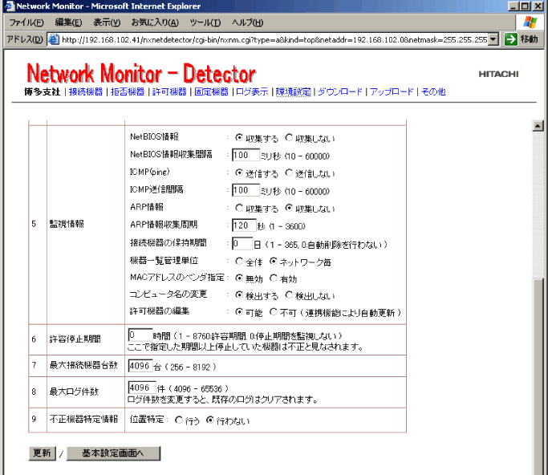Viewport: 548px width, 475px height.
Task: Open the ヘルプ(H) menu
Action: click(x=247, y=22)
